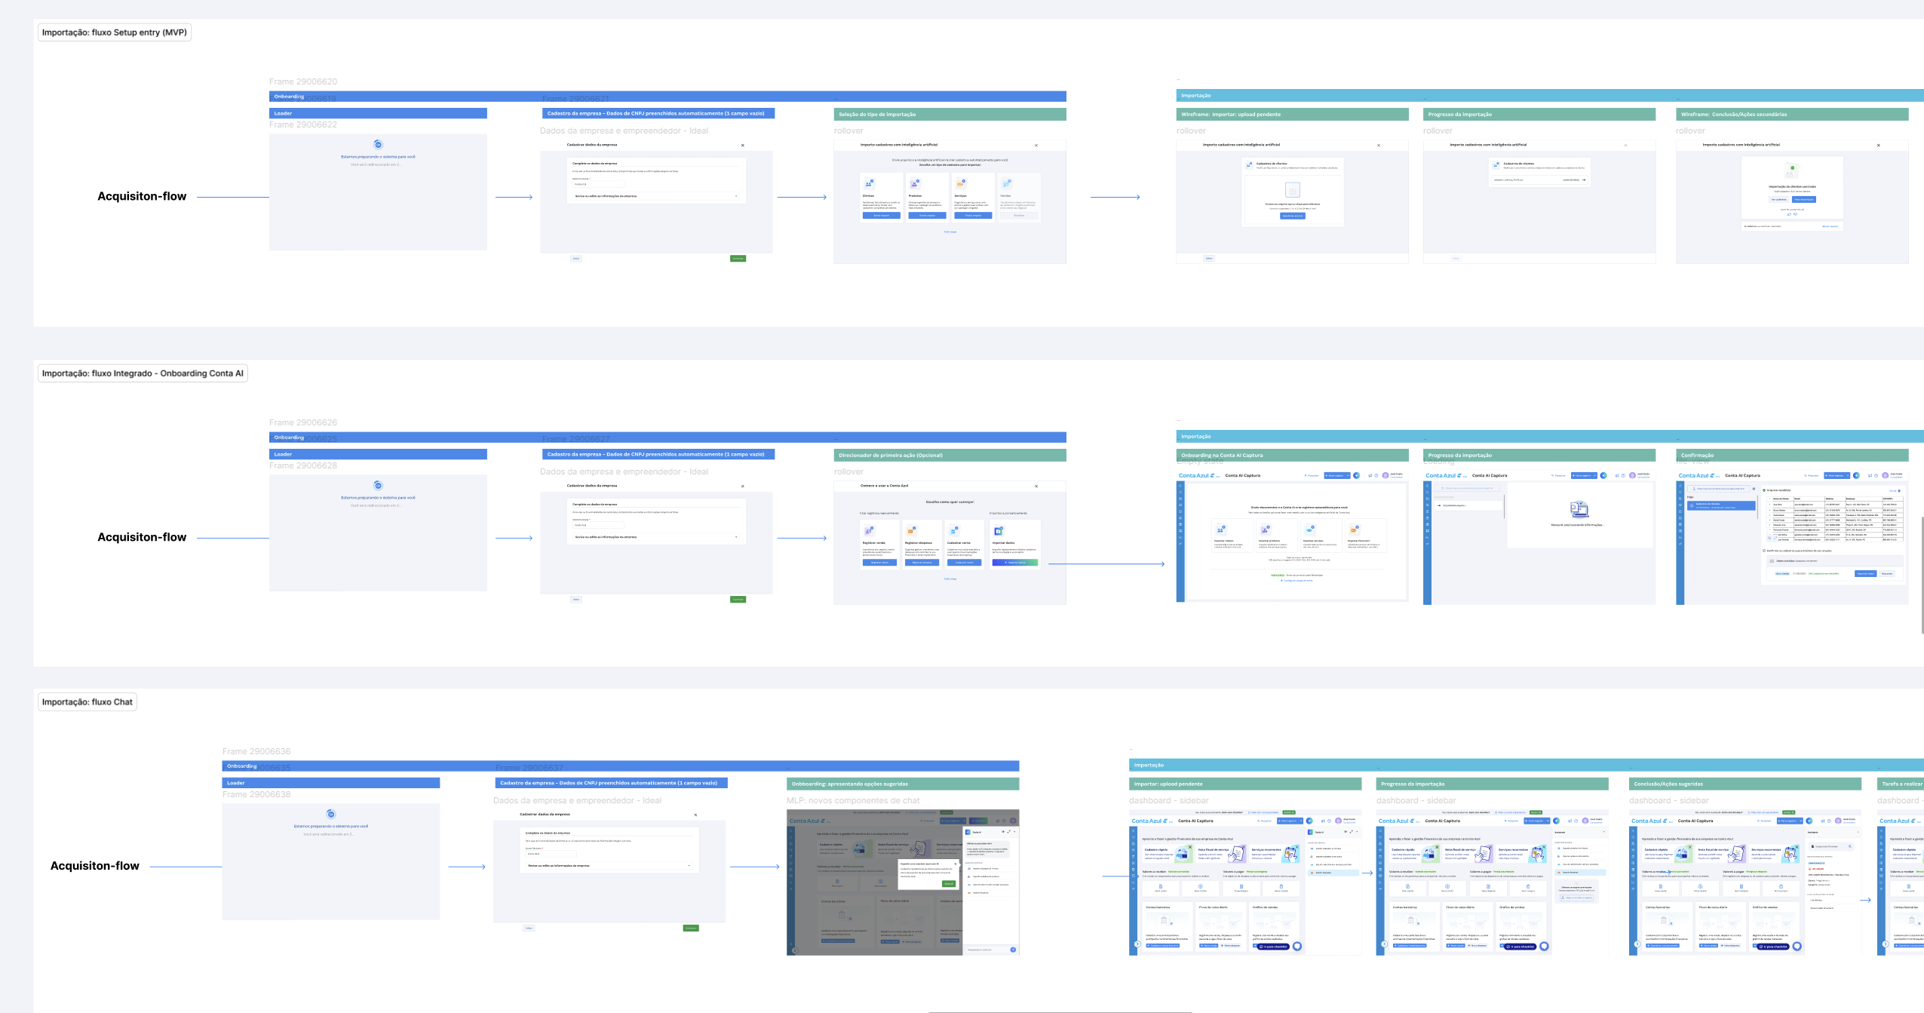Image resolution: width=1924 pixels, height=1013 pixels.
Task: Click 'Importar todos' button in the Confirmação frame
Action: [1865, 573]
